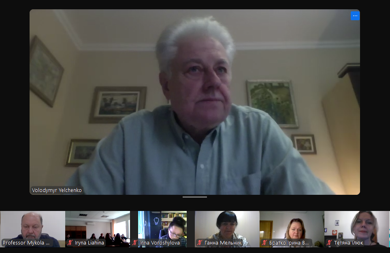The height and width of the screenshot is (253, 390).
Task: Click muted mic icon beside Ганна Мельник
Action: 200,243
